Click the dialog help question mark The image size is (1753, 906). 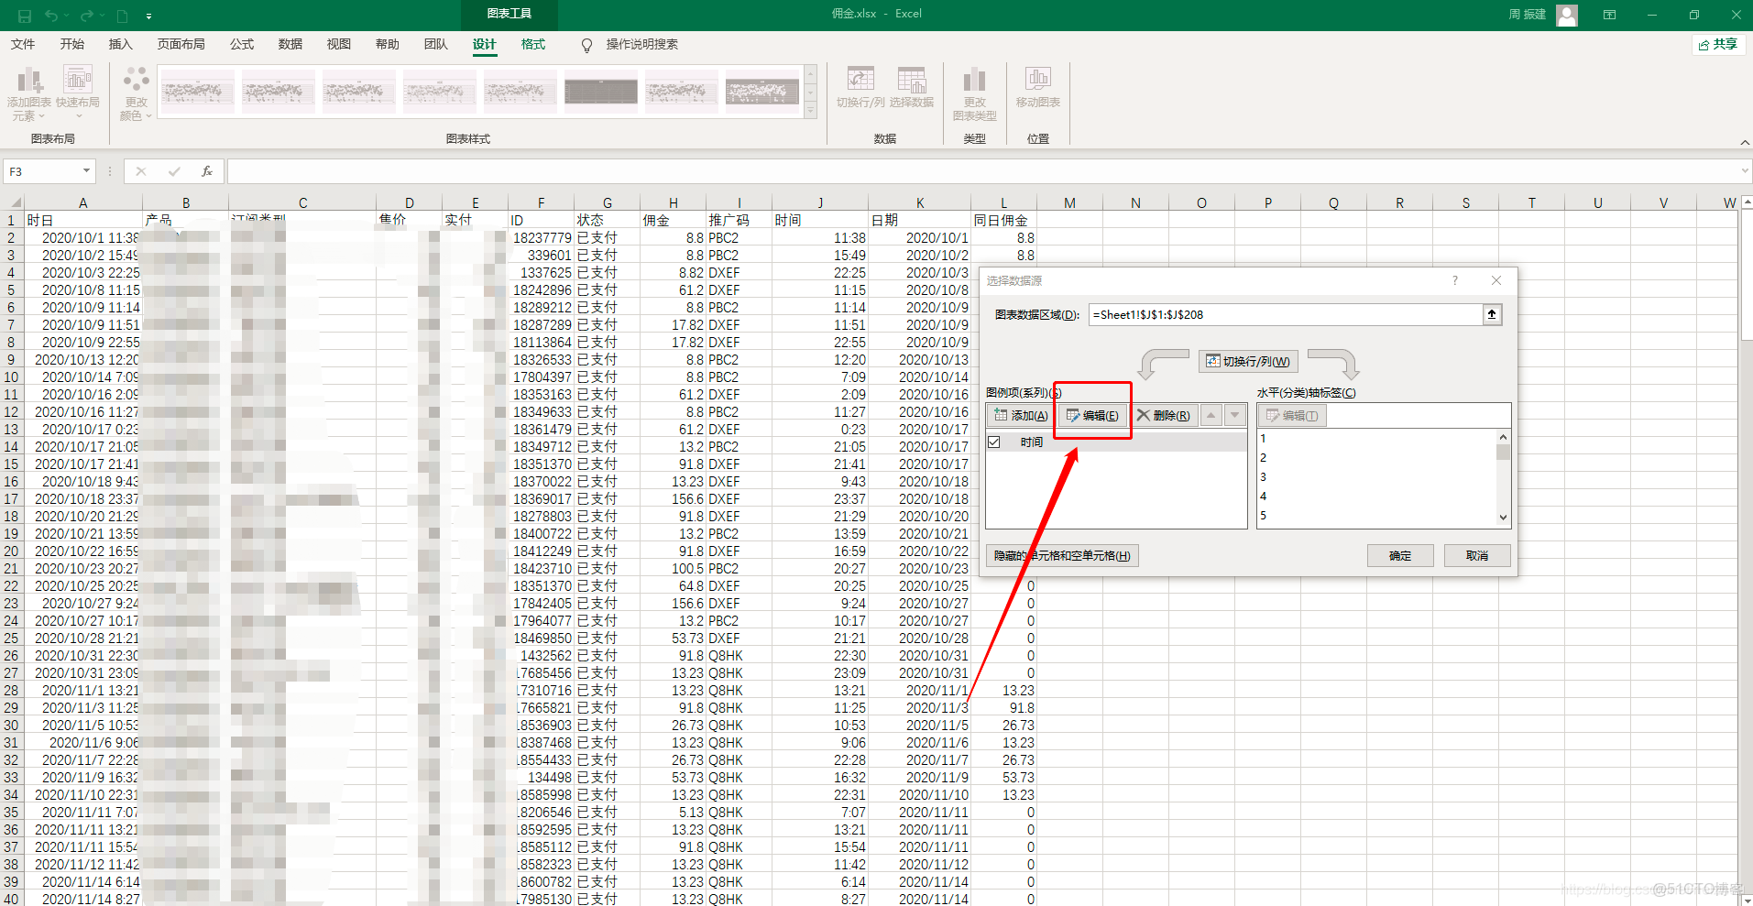1454,280
